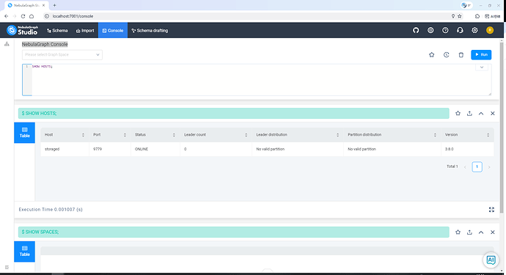Viewport: 506px width, 275px height.
Task: Sort by Port column
Action: [125, 135]
